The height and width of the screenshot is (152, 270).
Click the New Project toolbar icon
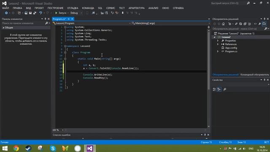(x=19, y=13)
